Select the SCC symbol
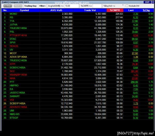The image size is (155, 136). point(12,71)
